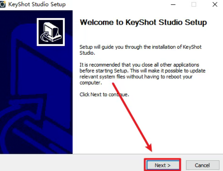Minimize the setup window
Image resolution: width=223 pixels, height=171 pixels.
pos(173,4)
